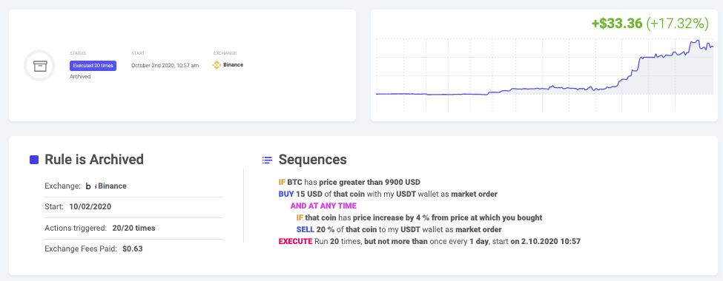
Task: Click the EXECUTE Run 20 times line
Action: coord(429,241)
